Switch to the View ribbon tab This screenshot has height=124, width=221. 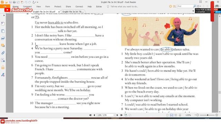38,7
